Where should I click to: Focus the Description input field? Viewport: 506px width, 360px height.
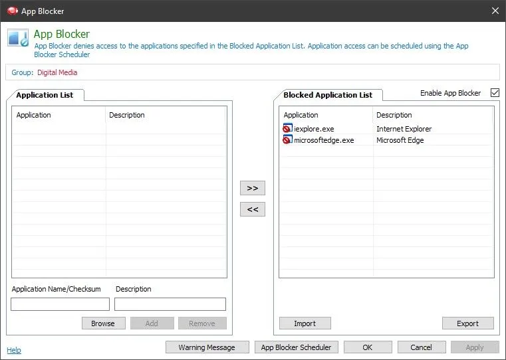coord(170,304)
